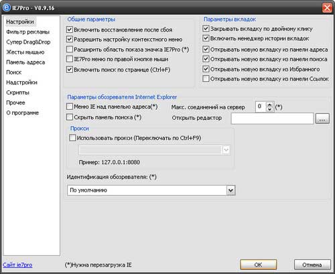Toggle Разрешить настройку контекстного меню
The width and height of the screenshot is (335, 274).
[70, 40]
